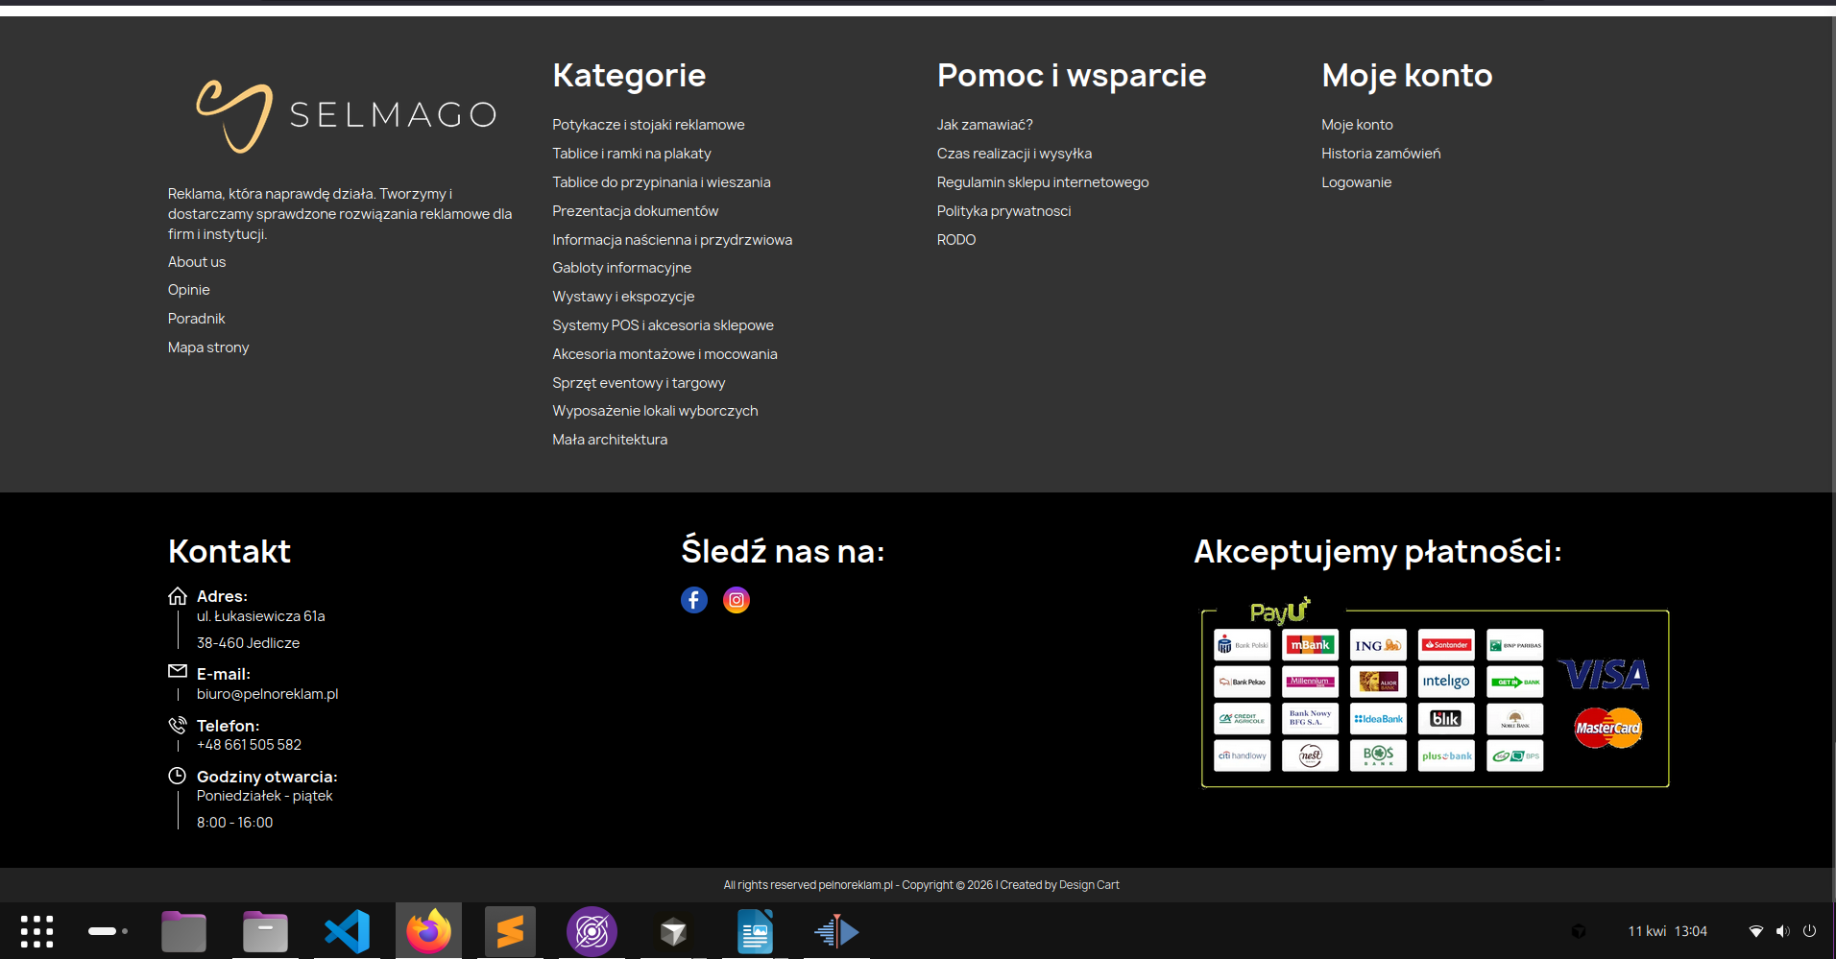Open Tablice i ramki na plakaty category

pyautogui.click(x=632, y=154)
